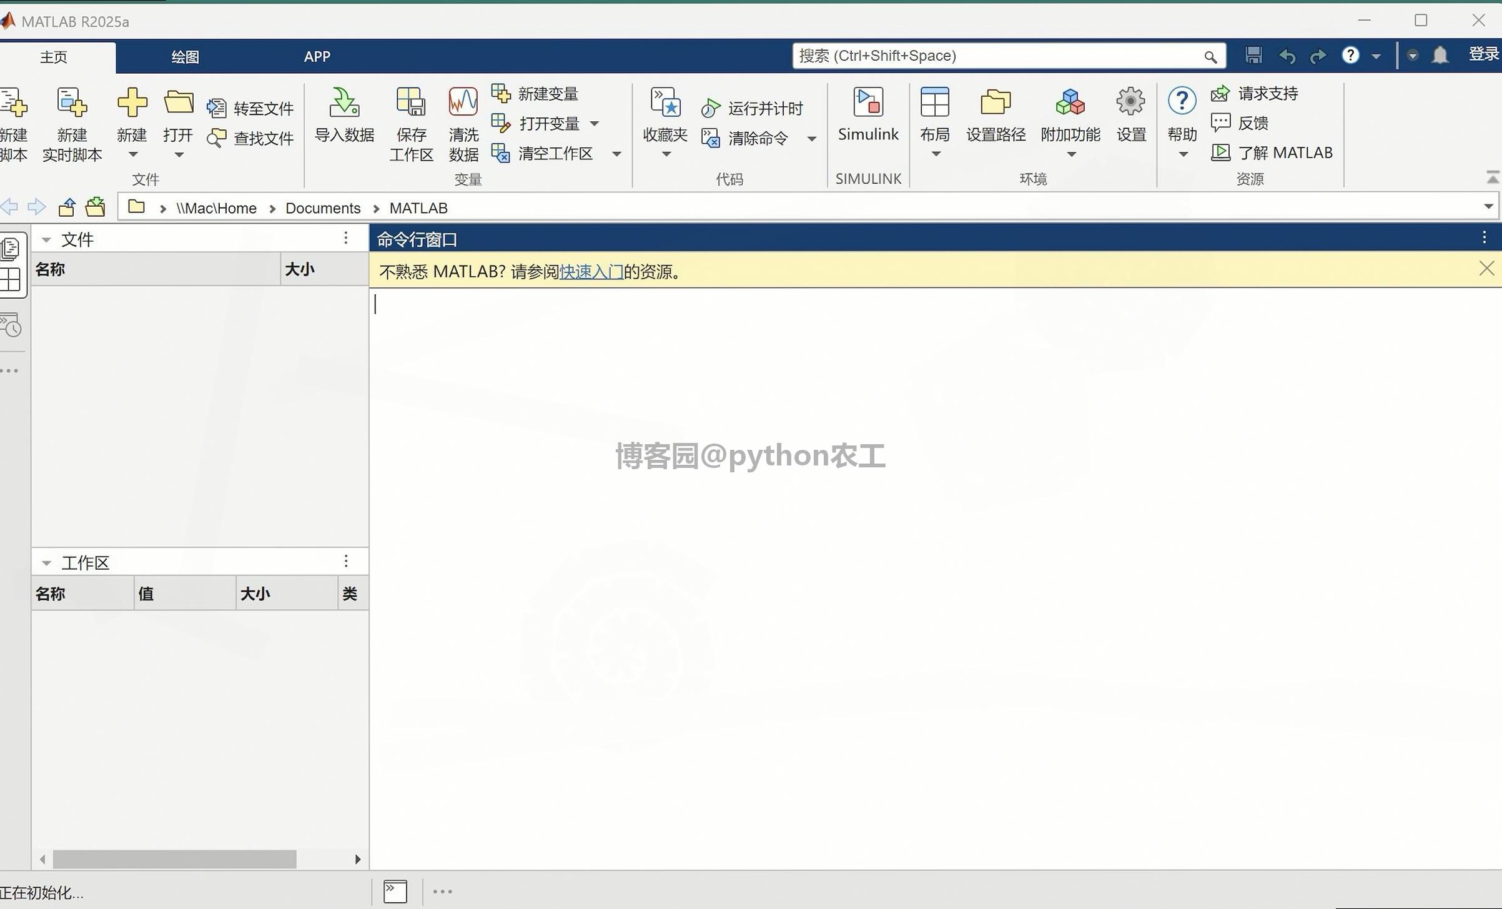The width and height of the screenshot is (1502, 909).
Task: Open the notifications bell
Action: coord(1441,55)
